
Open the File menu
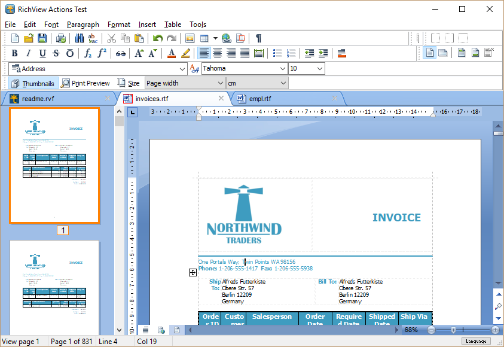click(x=10, y=25)
